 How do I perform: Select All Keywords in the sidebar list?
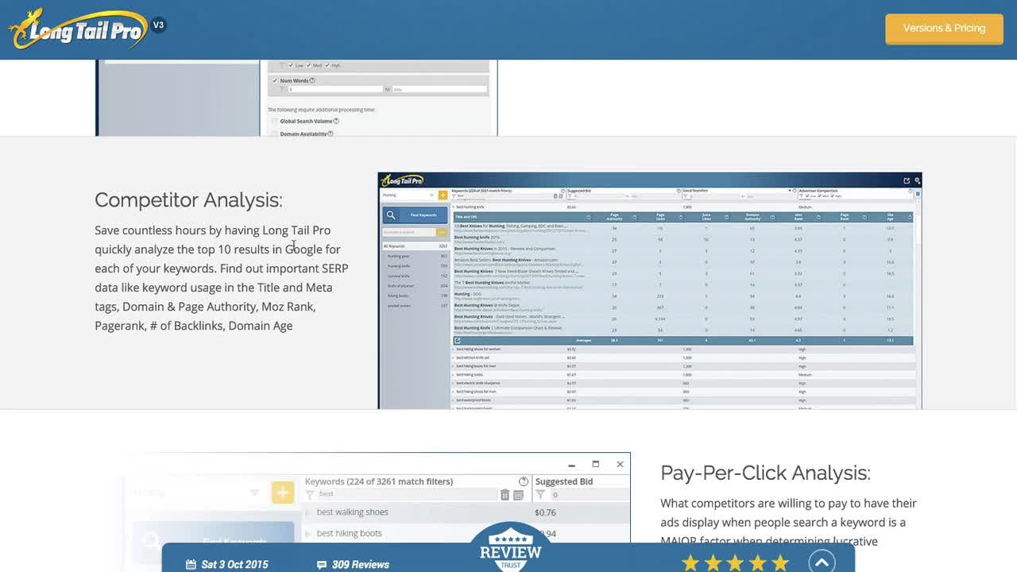[x=415, y=246]
